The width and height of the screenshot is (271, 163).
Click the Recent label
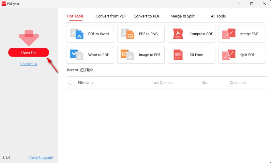72,70
